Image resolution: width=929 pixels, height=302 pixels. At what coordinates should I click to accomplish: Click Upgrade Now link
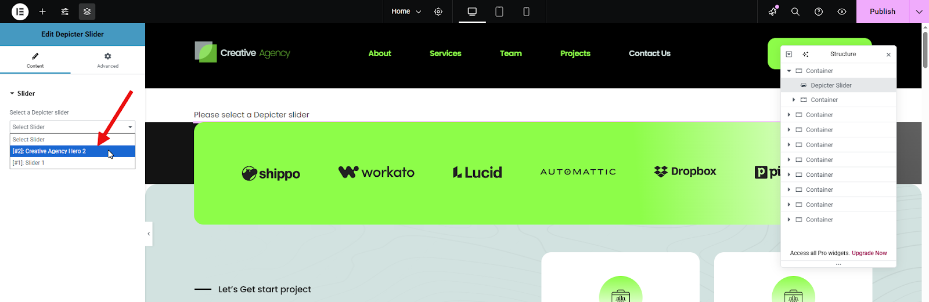click(x=869, y=253)
